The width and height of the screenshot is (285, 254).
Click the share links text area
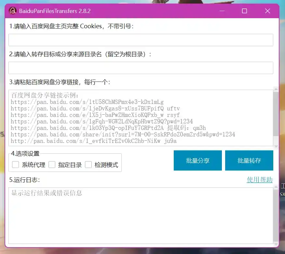(x=141, y=118)
